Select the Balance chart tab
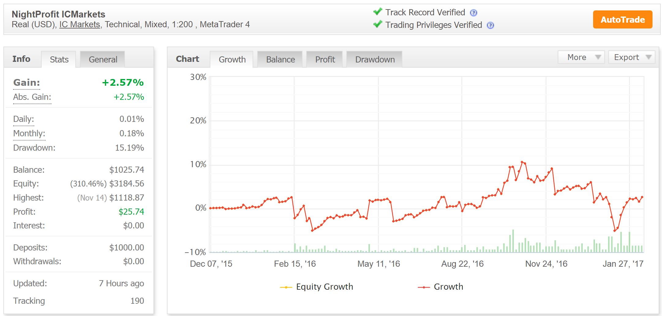This screenshot has width=662, height=316. [x=280, y=59]
